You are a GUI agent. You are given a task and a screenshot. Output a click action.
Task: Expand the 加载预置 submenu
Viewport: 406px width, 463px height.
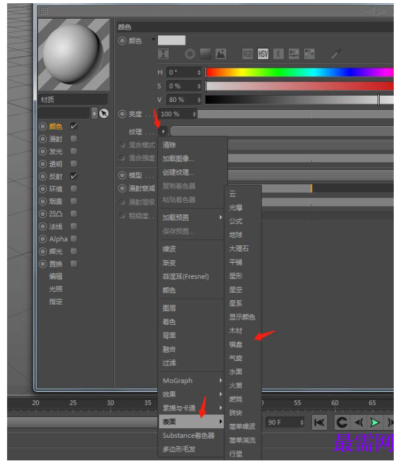point(192,218)
